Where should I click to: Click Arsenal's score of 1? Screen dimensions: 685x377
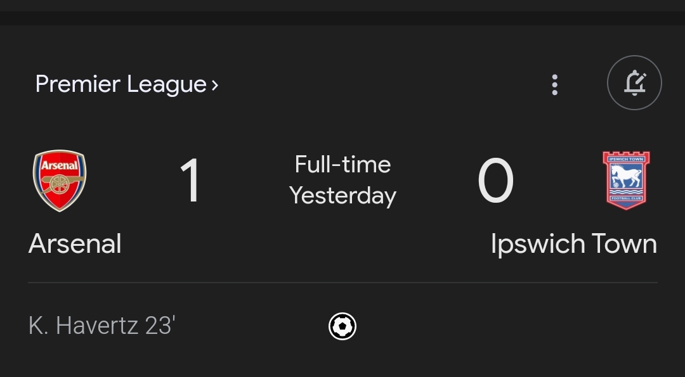[190, 182]
